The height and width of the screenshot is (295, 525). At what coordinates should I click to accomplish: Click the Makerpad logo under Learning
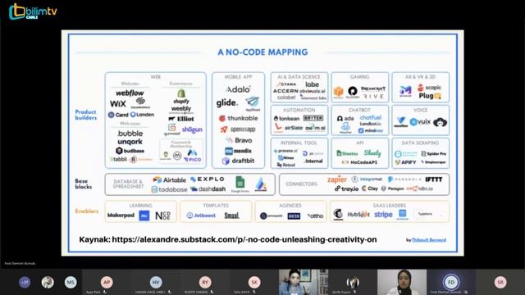tap(121, 216)
